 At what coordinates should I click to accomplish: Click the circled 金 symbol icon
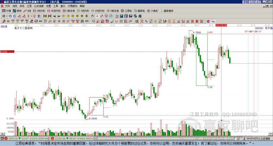(x=155, y=21)
